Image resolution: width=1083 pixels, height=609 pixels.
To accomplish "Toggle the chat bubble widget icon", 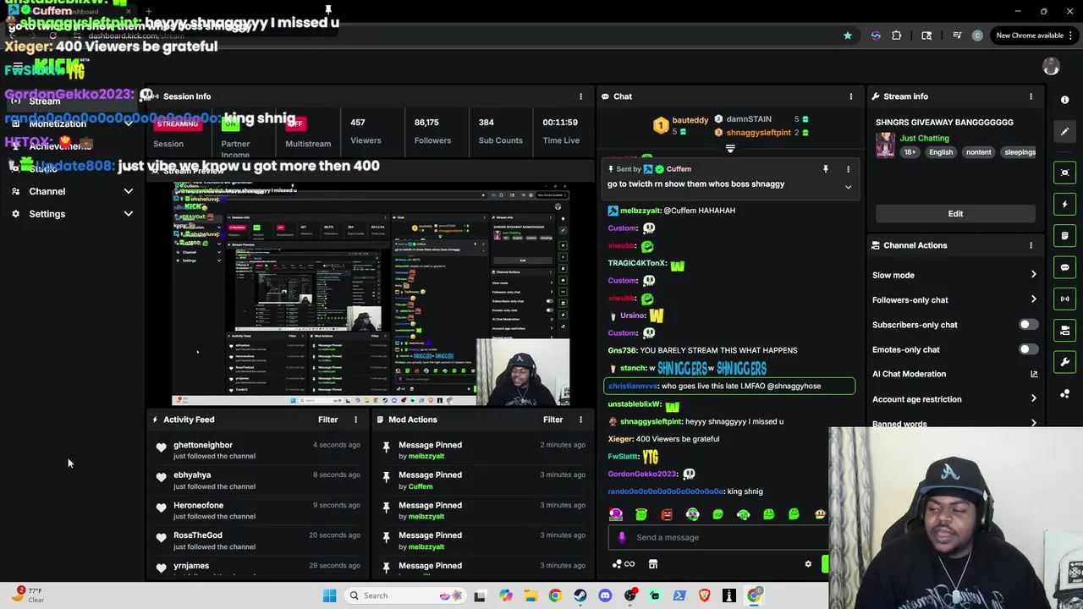I will pos(1064,267).
